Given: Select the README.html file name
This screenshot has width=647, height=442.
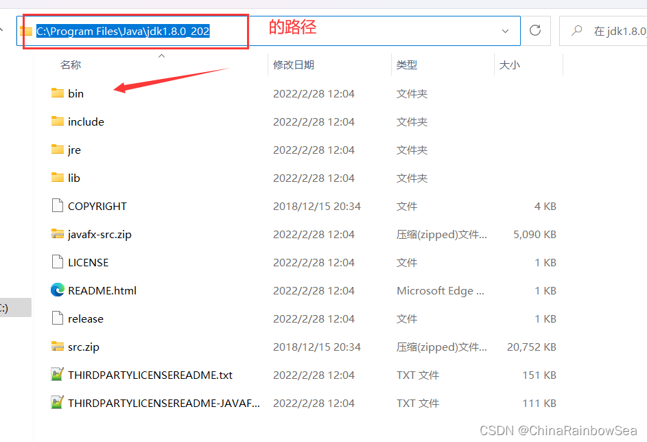Looking at the screenshot, I should [102, 290].
